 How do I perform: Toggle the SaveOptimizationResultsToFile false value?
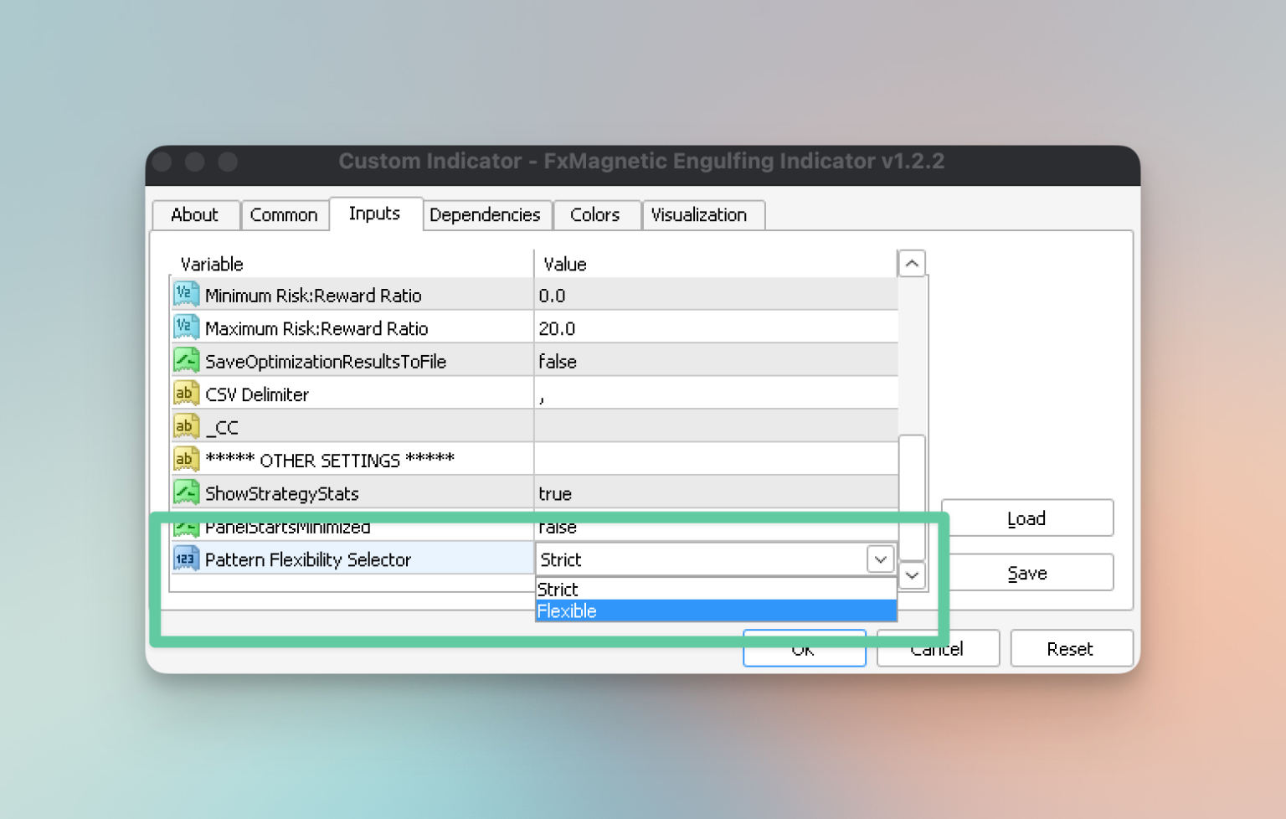[716, 361]
